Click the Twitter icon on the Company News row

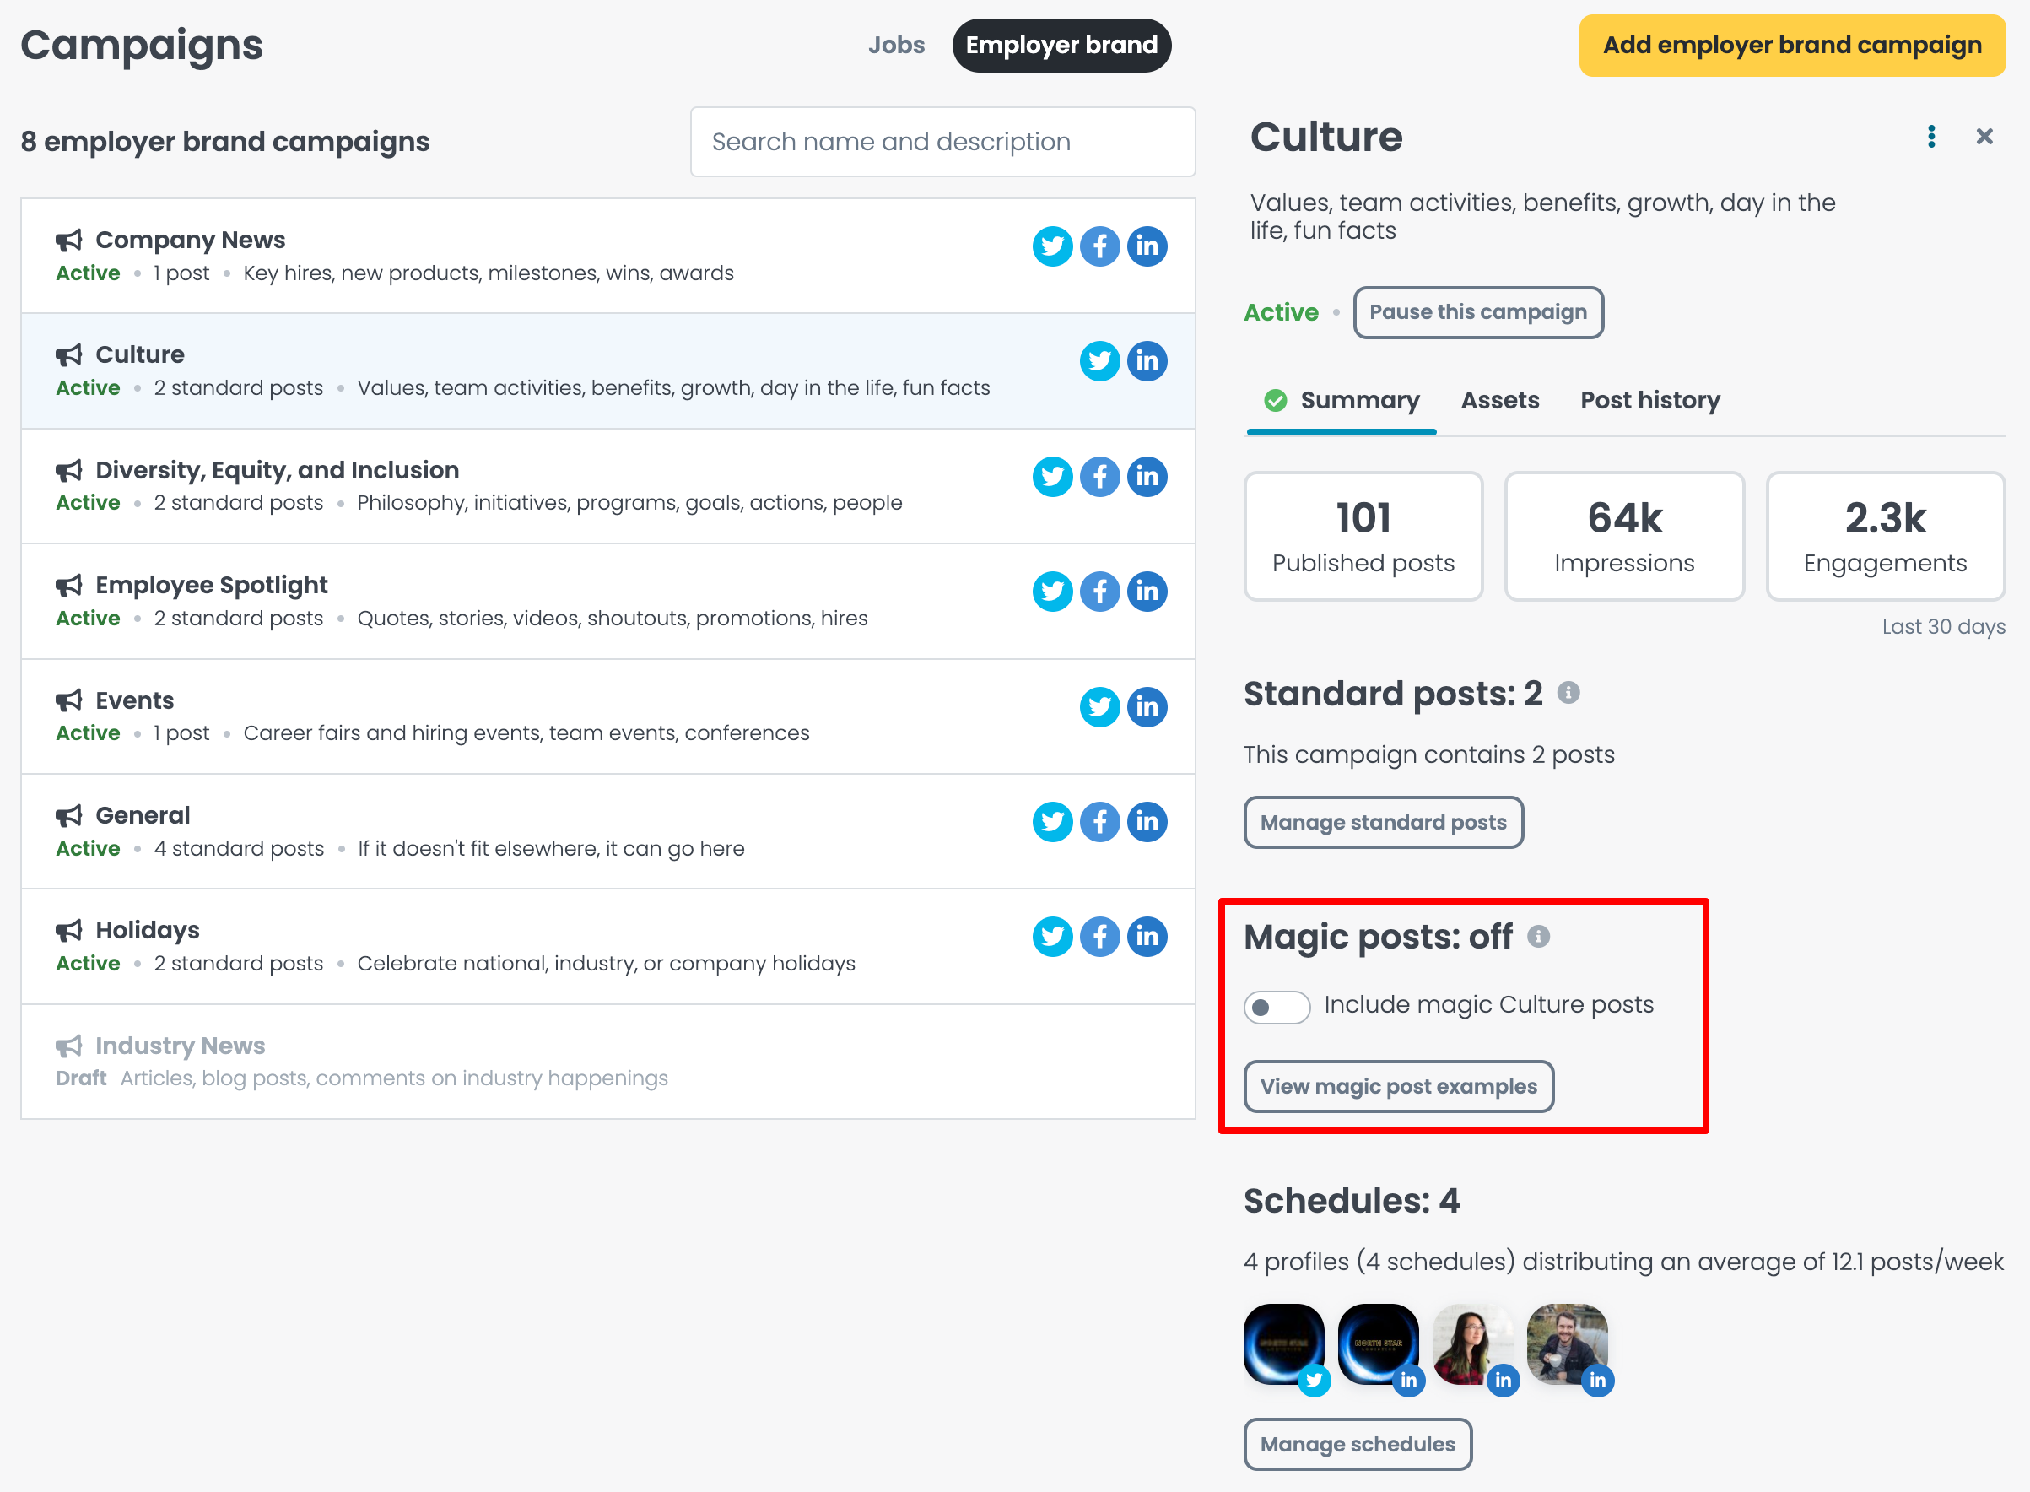[x=1053, y=245]
